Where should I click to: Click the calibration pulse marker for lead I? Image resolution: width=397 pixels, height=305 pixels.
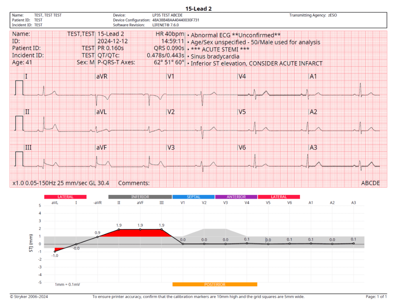(19, 88)
